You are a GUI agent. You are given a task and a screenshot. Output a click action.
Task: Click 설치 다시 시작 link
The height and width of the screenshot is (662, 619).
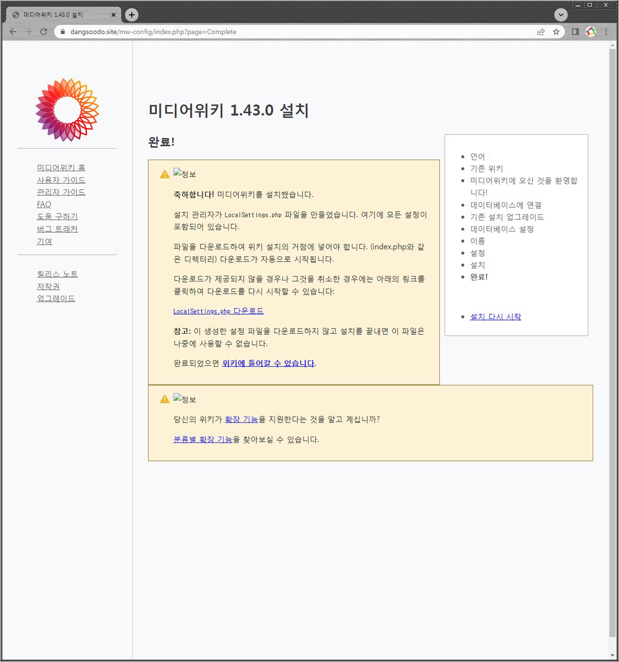click(495, 317)
